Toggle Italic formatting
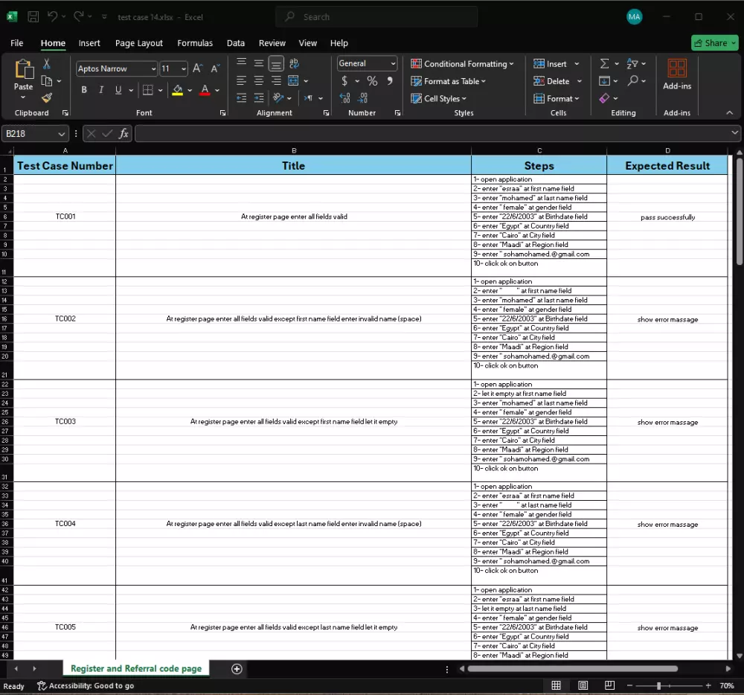This screenshot has width=744, height=695. click(x=101, y=90)
